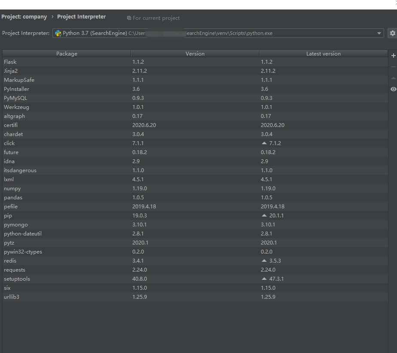Click the Project: company breadcrumb

(x=24, y=17)
